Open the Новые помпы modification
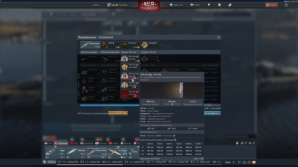The image size is (298, 167). click(x=110, y=99)
